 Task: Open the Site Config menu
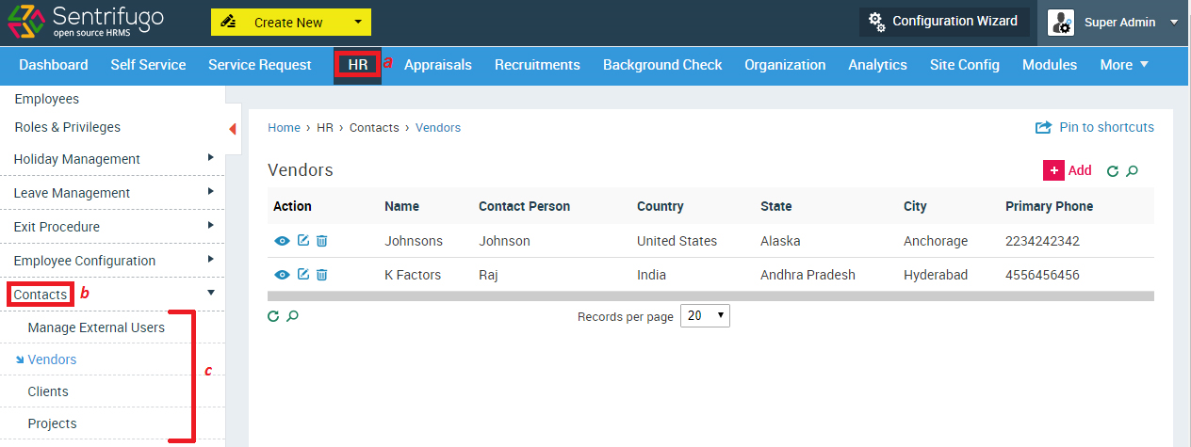tap(965, 65)
